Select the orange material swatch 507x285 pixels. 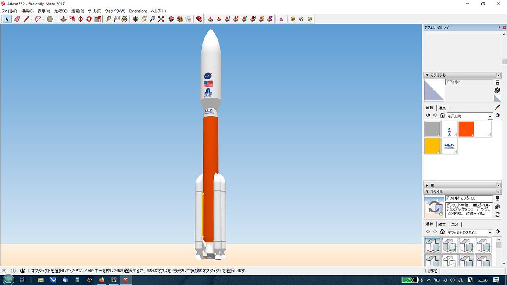[466, 129]
